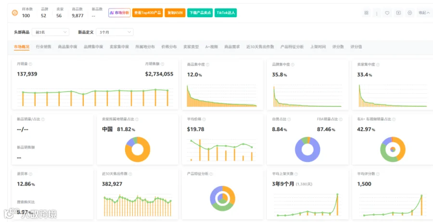This screenshot has width=433, height=222.
Task: Click the 查看Top400产品 button
Action: tap(148, 12)
